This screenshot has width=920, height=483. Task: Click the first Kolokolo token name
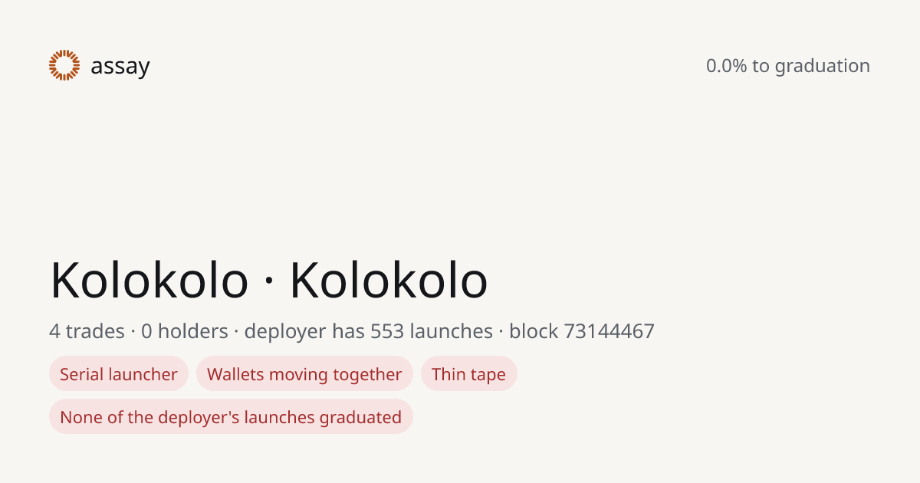point(149,280)
